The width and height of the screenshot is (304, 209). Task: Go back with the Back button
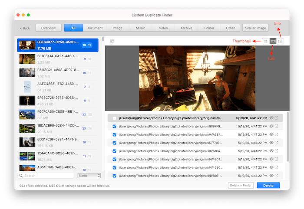25,28
